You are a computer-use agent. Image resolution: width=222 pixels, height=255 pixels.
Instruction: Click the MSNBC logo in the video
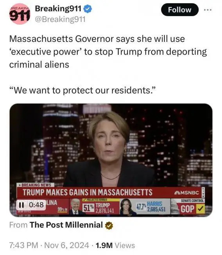[186, 193]
